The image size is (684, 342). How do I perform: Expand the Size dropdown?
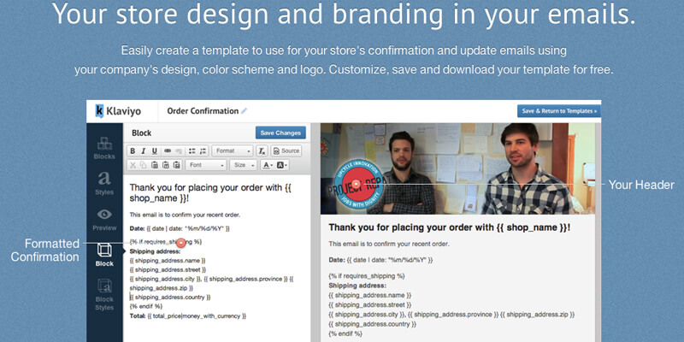[243, 165]
